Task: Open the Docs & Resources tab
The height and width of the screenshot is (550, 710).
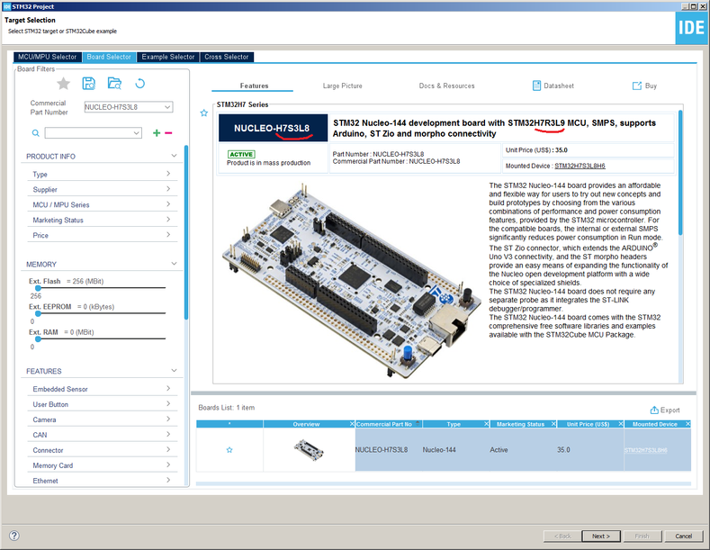Action: [446, 86]
